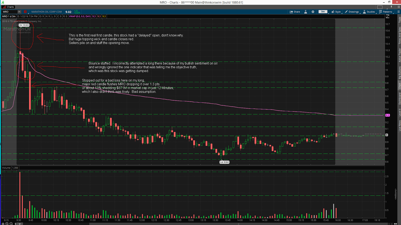Click the +2.62% change value
Screen dimensions: 401x225
[x=77, y=13]
